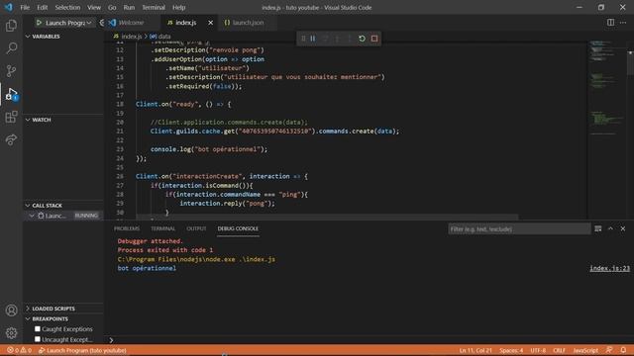Open the Launch Program configuration dropdown
The width and height of the screenshot is (634, 356).
68,23
